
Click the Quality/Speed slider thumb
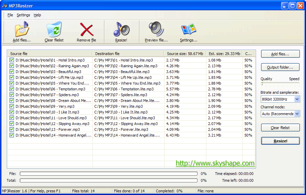click(x=262, y=84)
